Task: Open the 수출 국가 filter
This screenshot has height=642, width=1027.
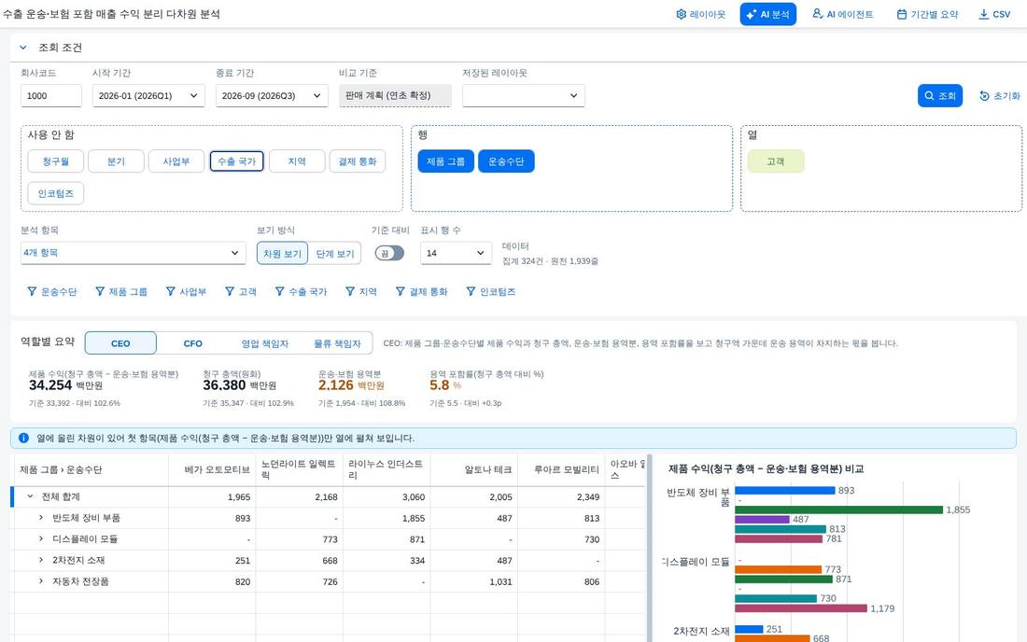Action: pyautogui.click(x=301, y=291)
